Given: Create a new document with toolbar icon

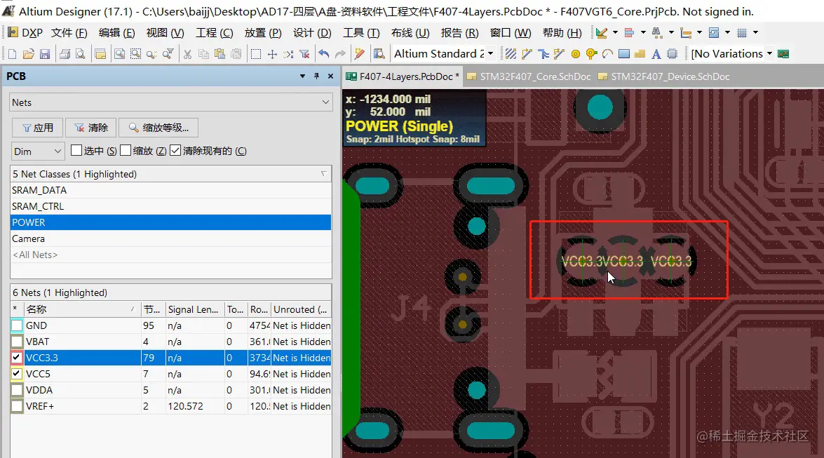Looking at the screenshot, I should tap(13, 53).
